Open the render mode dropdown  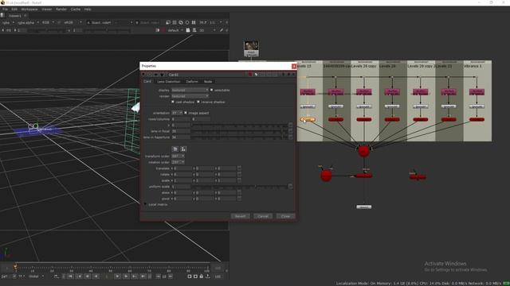pos(190,96)
